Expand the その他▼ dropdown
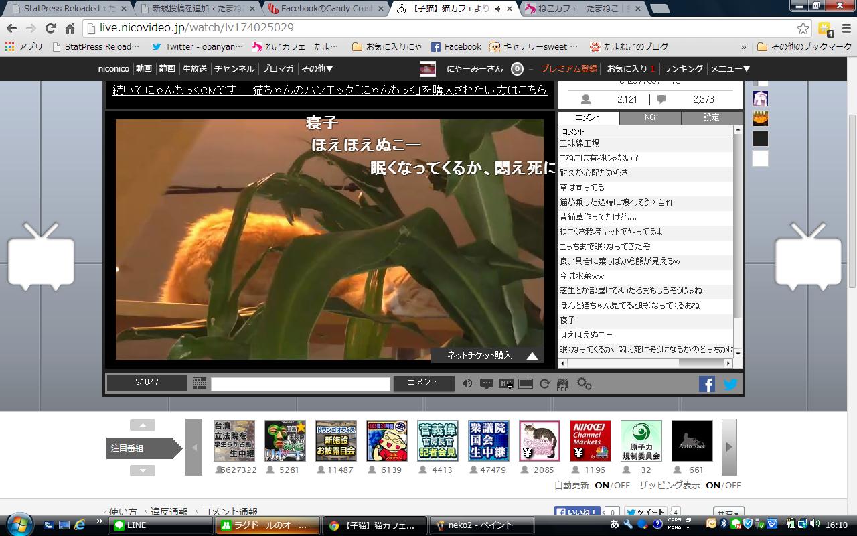The width and height of the screenshot is (857, 536). (317, 69)
